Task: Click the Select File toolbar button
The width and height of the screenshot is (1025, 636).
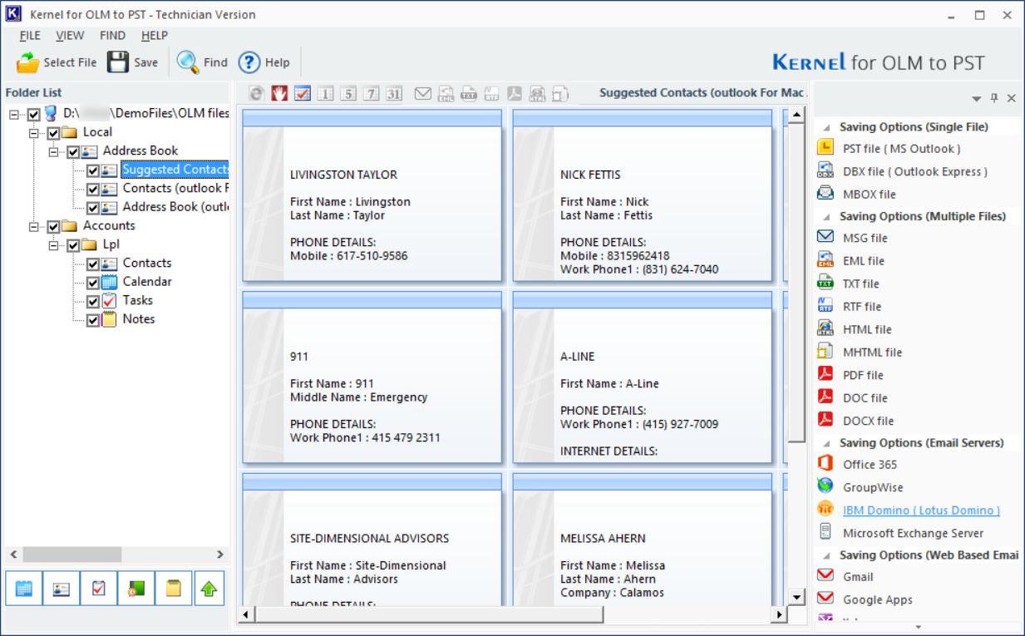Action: pos(57,62)
